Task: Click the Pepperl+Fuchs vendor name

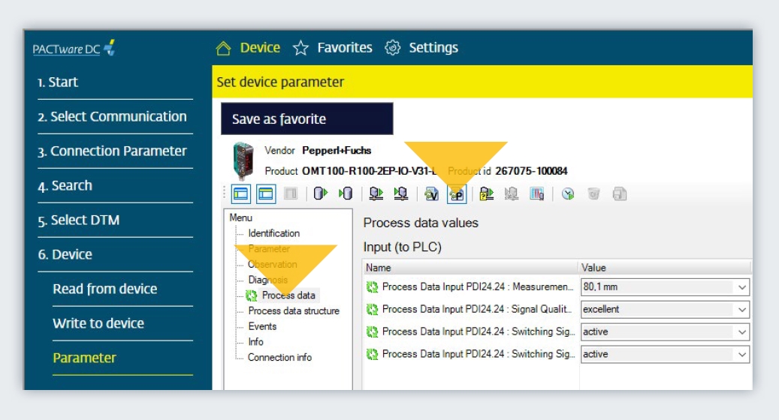Action: (337, 150)
